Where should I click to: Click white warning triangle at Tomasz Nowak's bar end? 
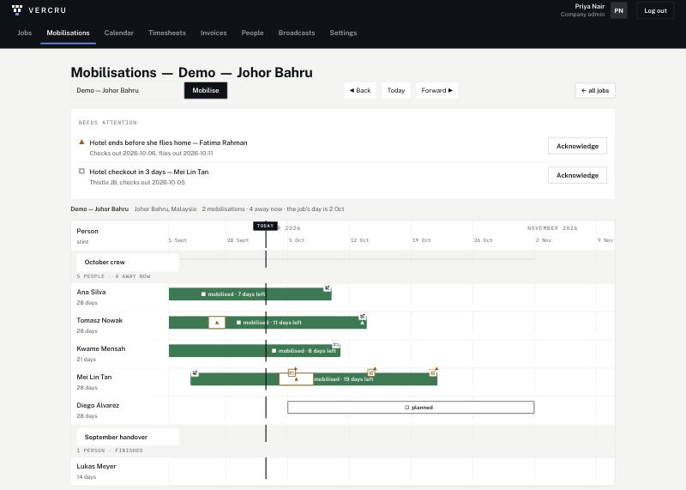point(362,324)
